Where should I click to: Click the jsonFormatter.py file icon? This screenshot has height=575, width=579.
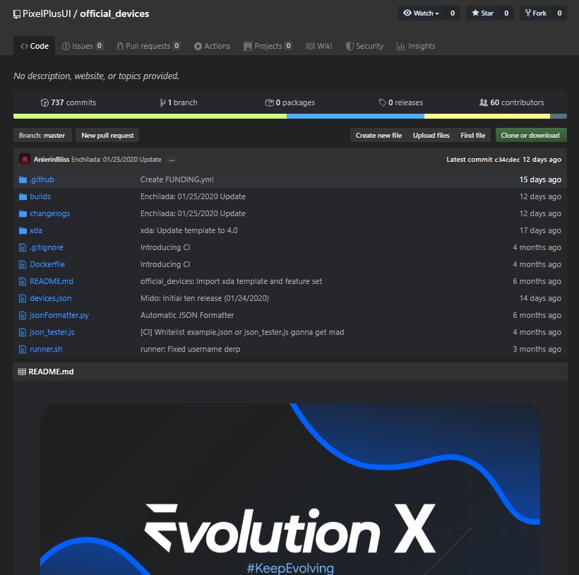[x=23, y=315]
